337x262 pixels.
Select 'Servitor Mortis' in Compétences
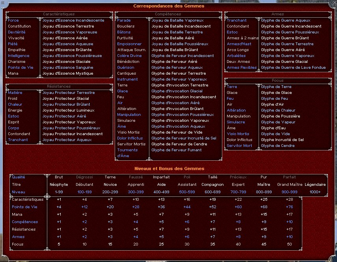(x=131, y=144)
